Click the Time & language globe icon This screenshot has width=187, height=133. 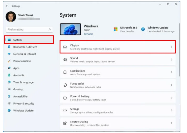click(x=9, y=82)
